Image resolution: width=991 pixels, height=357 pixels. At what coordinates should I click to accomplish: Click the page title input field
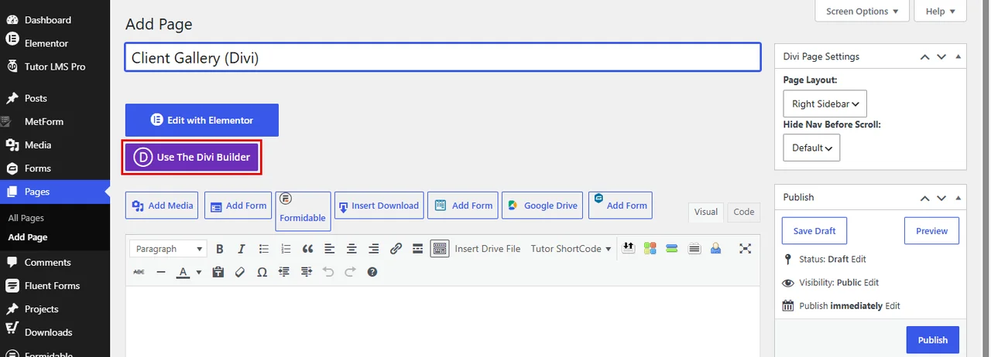(443, 58)
